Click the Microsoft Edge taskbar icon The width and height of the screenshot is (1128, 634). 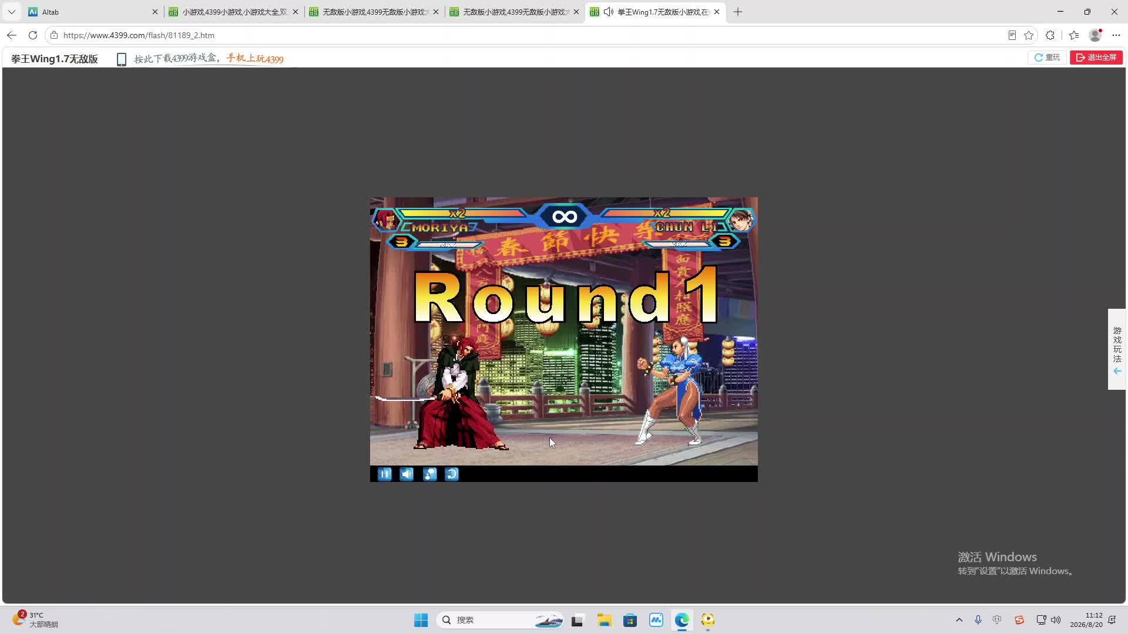pos(681,620)
